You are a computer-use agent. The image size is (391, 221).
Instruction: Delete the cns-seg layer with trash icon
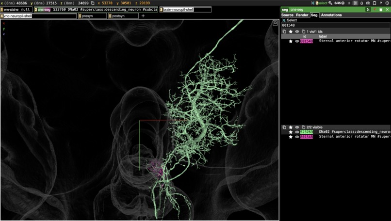click(x=381, y=10)
